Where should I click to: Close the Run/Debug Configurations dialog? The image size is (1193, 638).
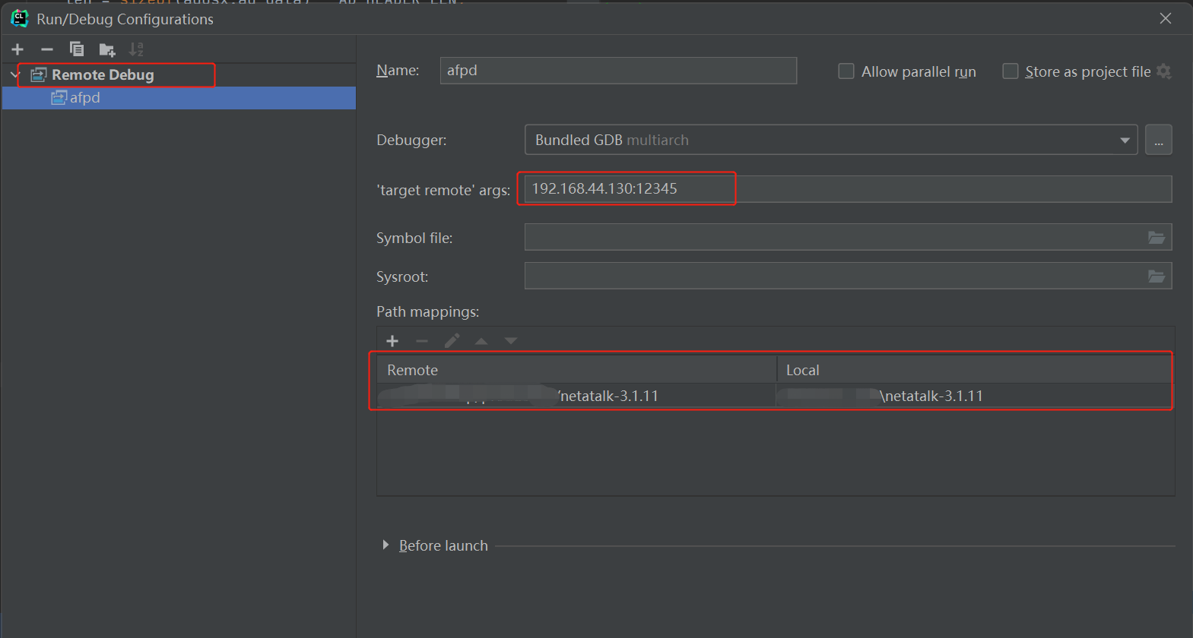[x=1166, y=18]
